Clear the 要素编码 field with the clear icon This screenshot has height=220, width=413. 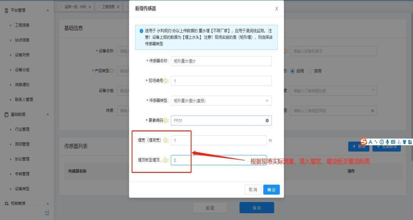267,121
